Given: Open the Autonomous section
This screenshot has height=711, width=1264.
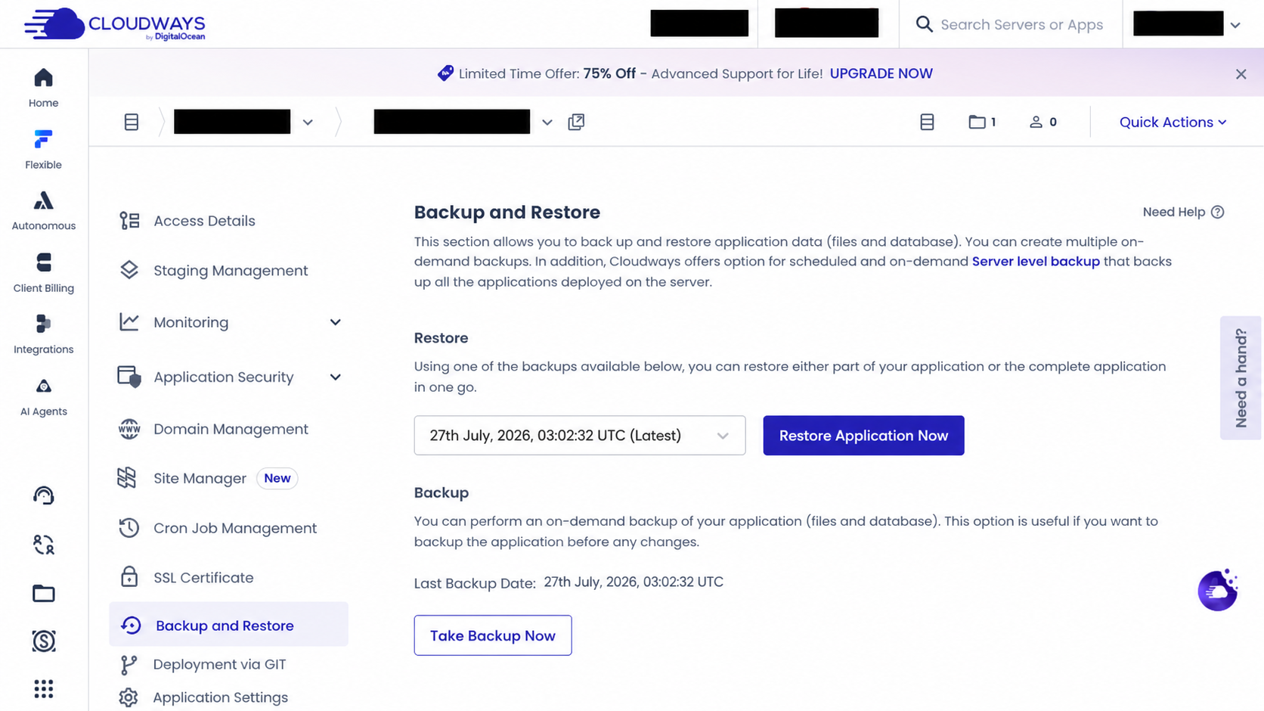Looking at the screenshot, I should [x=43, y=211].
